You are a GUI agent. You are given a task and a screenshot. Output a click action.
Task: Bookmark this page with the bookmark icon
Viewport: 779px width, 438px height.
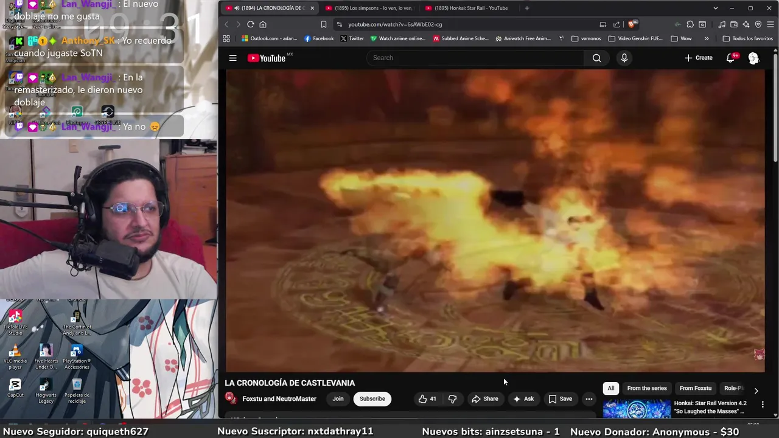pyautogui.click(x=324, y=24)
